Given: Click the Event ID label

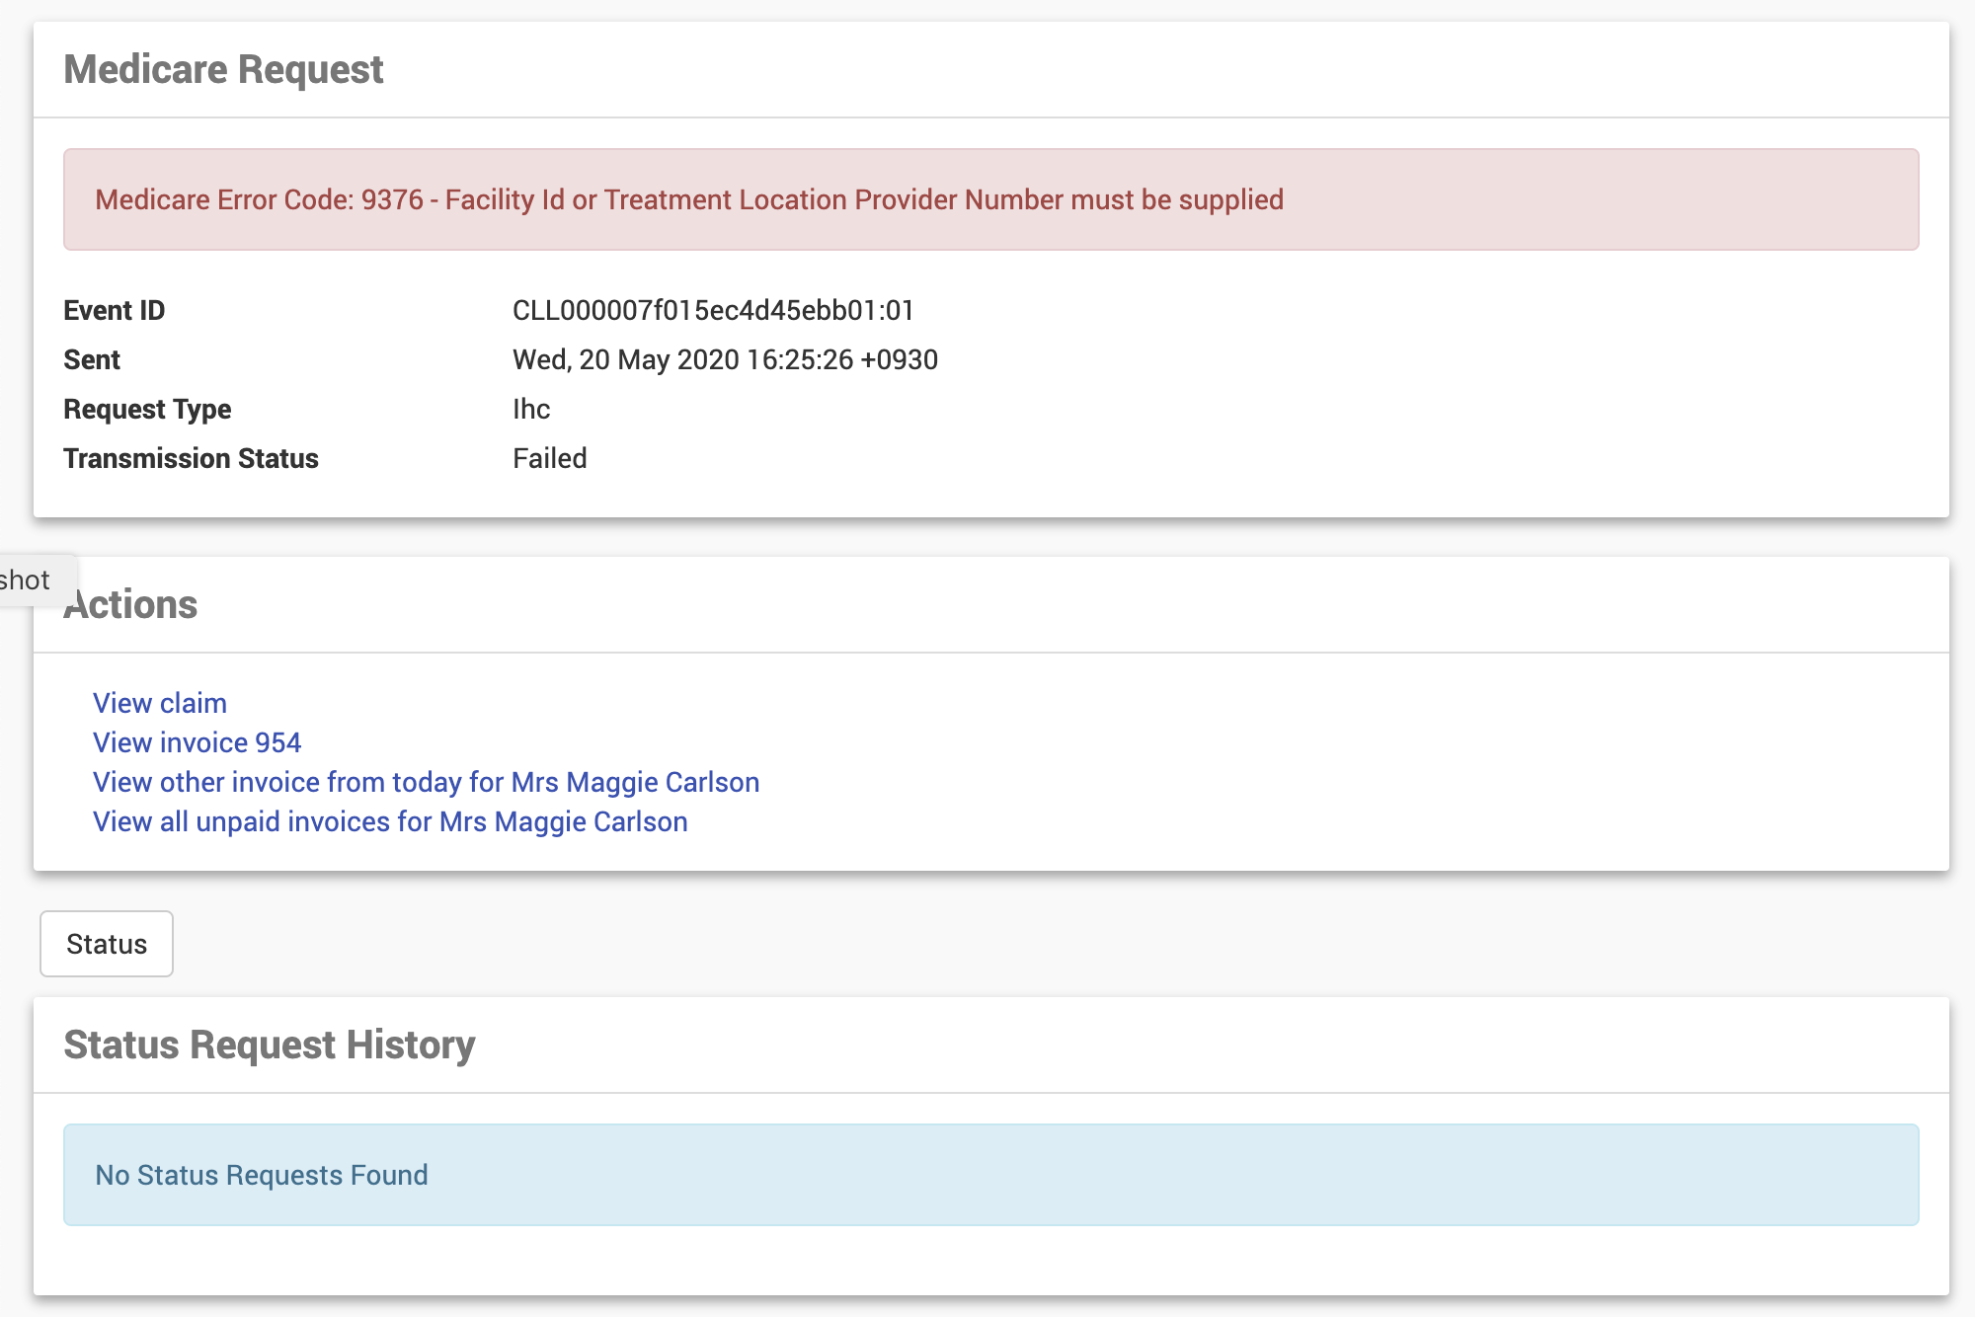Looking at the screenshot, I should coord(114,310).
